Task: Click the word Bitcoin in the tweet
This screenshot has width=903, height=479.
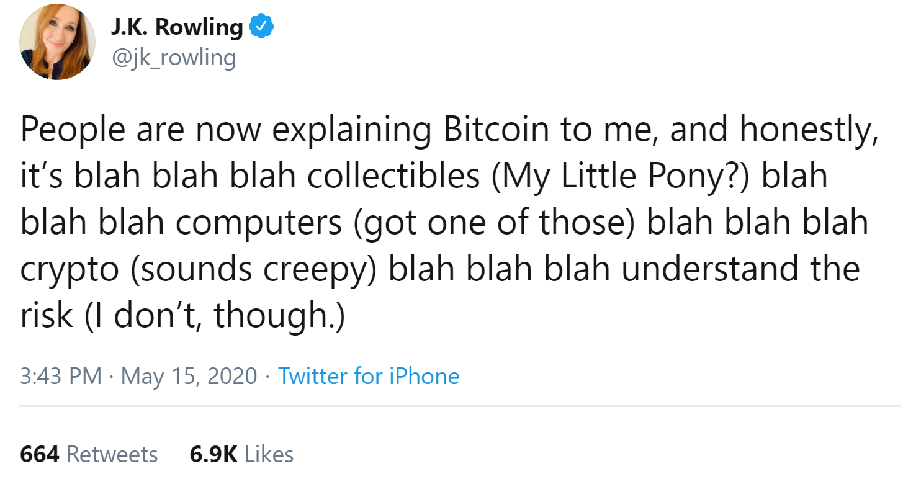Action: coord(495,130)
